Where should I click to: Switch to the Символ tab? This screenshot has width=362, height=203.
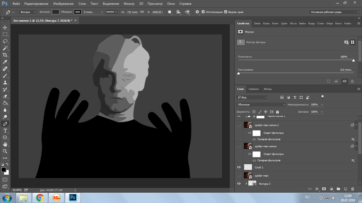click(253, 89)
